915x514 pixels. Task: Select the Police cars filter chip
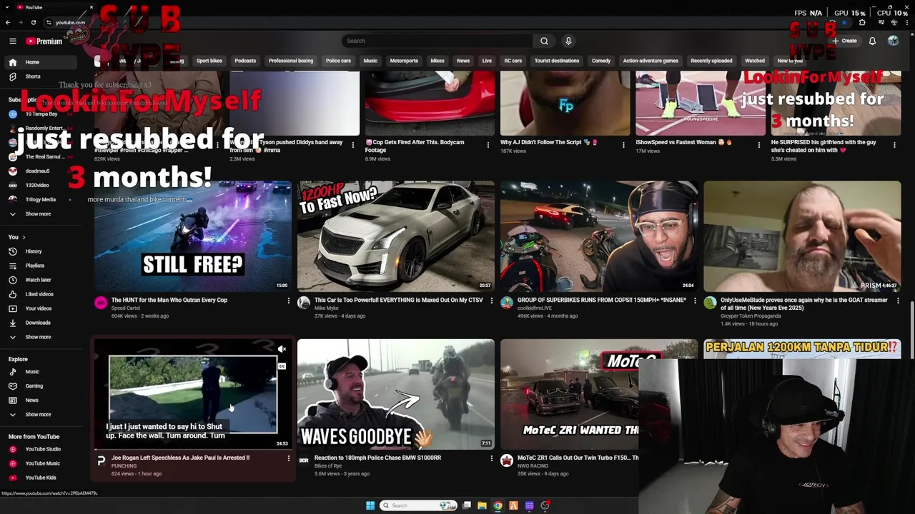click(339, 61)
